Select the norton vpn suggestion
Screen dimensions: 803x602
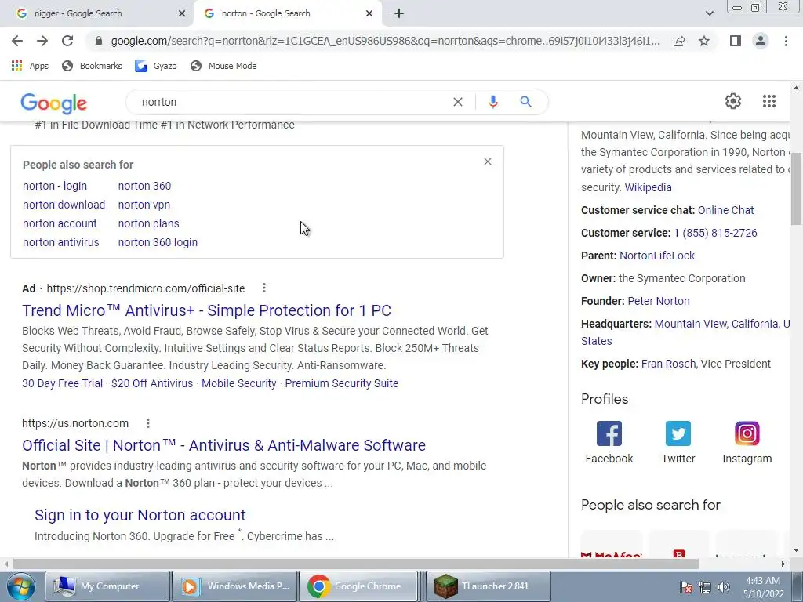click(x=144, y=205)
